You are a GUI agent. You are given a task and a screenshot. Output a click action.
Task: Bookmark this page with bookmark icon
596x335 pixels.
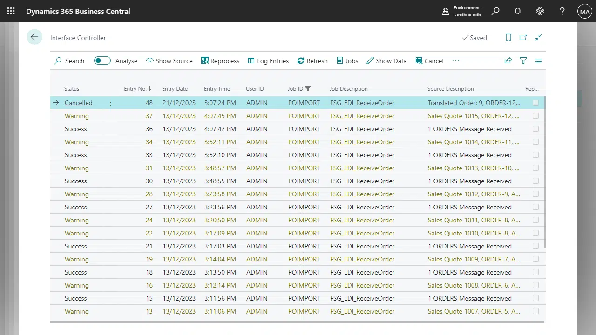pyautogui.click(x=508, y=38)
